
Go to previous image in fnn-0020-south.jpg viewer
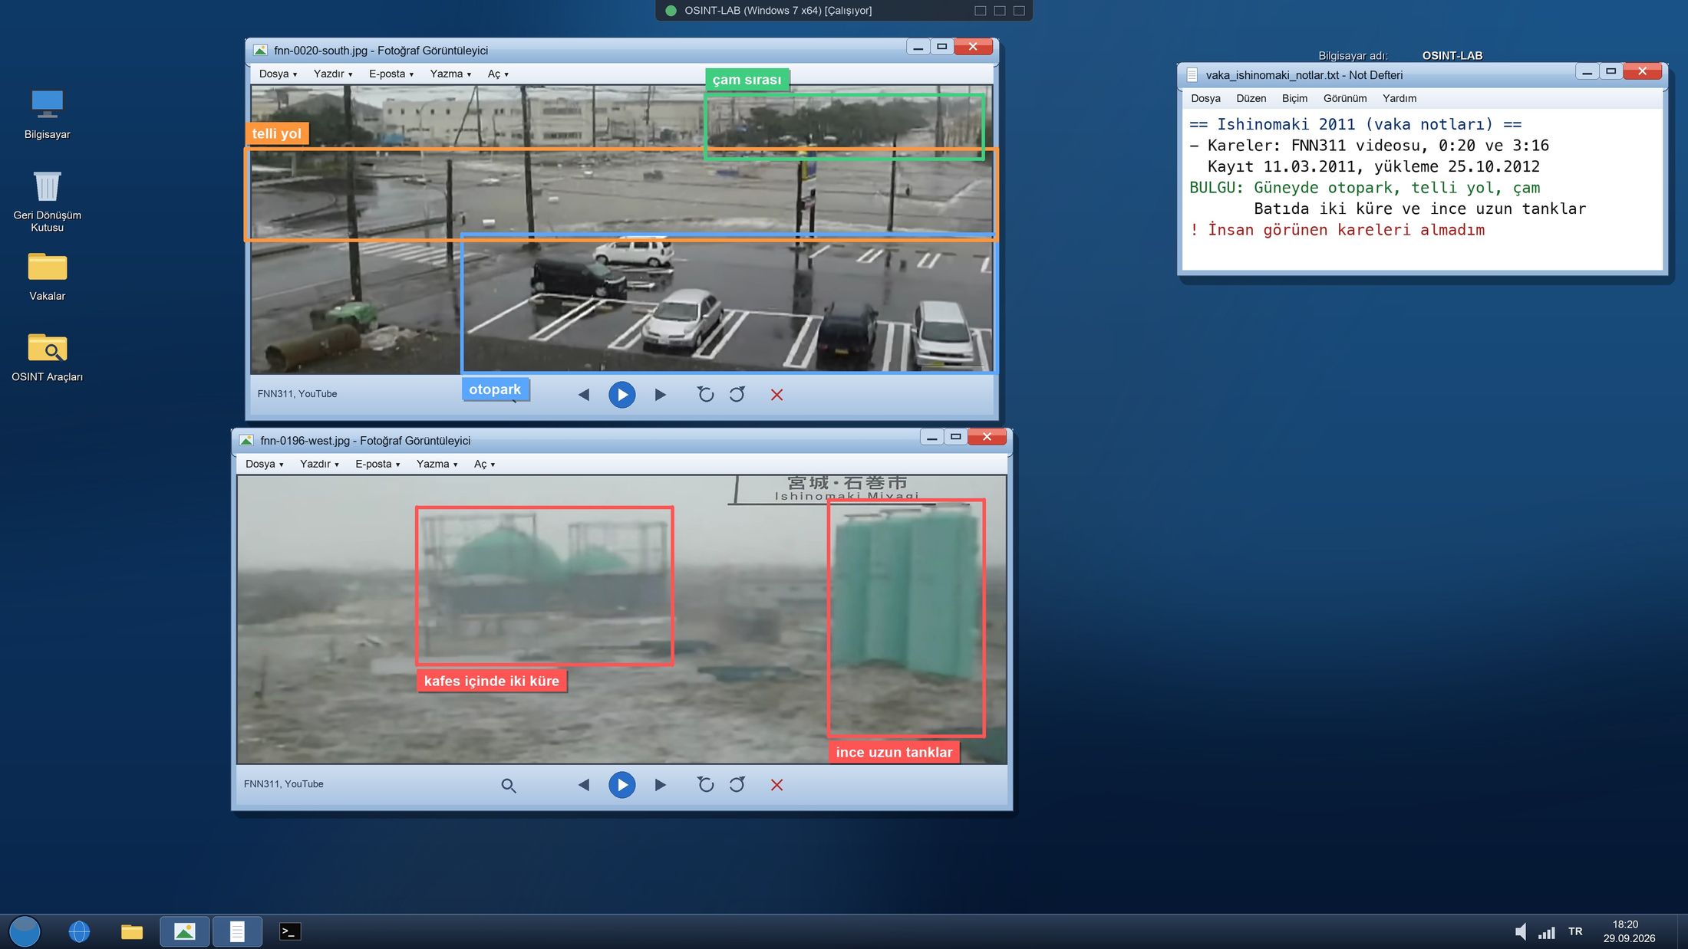click(x=584, y=395)
